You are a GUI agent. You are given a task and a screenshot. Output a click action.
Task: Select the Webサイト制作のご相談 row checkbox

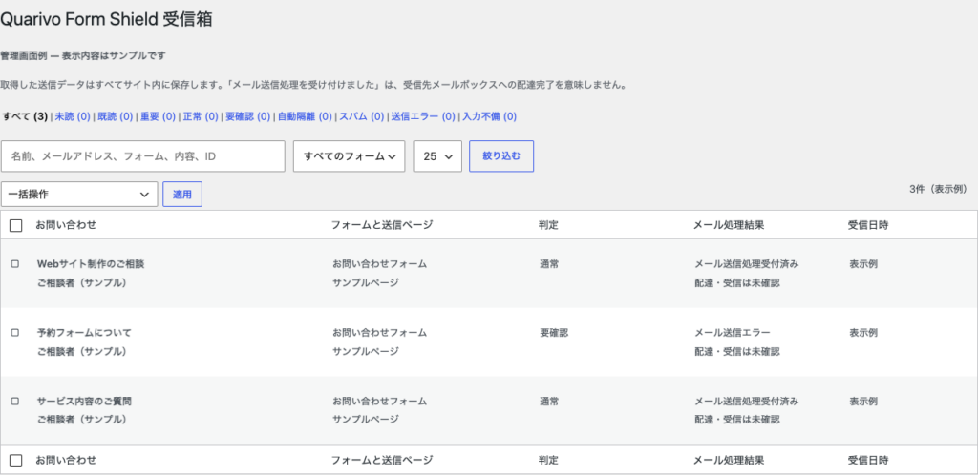click(x=15, y=264)
